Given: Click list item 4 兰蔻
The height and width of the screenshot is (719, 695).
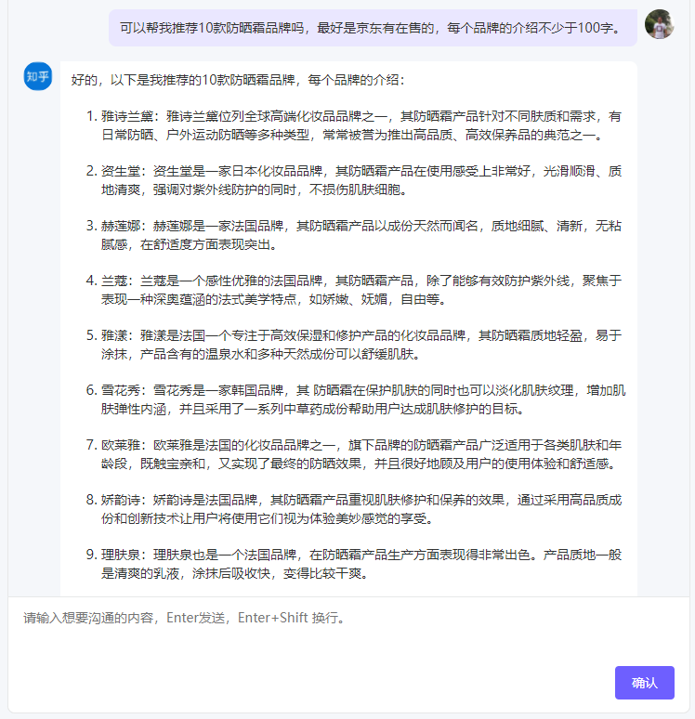Looking at the screenshot, I should [353, 290].
